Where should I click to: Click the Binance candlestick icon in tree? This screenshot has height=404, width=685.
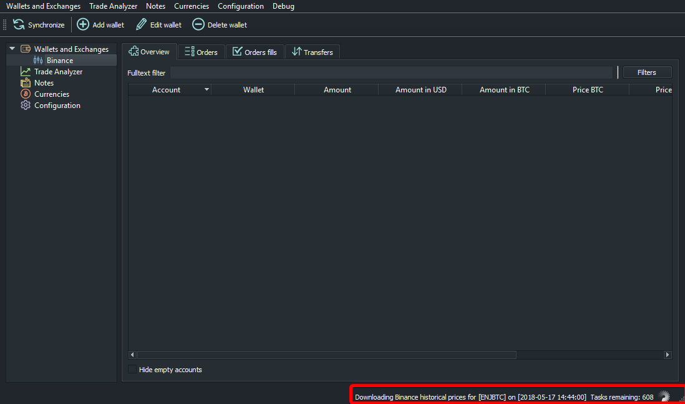(38, 61)
